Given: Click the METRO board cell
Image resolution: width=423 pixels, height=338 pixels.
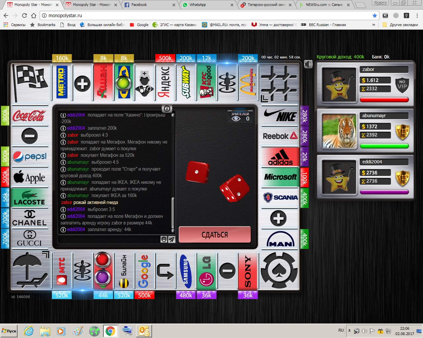Looking at the screenshot, I should [62, 82].
